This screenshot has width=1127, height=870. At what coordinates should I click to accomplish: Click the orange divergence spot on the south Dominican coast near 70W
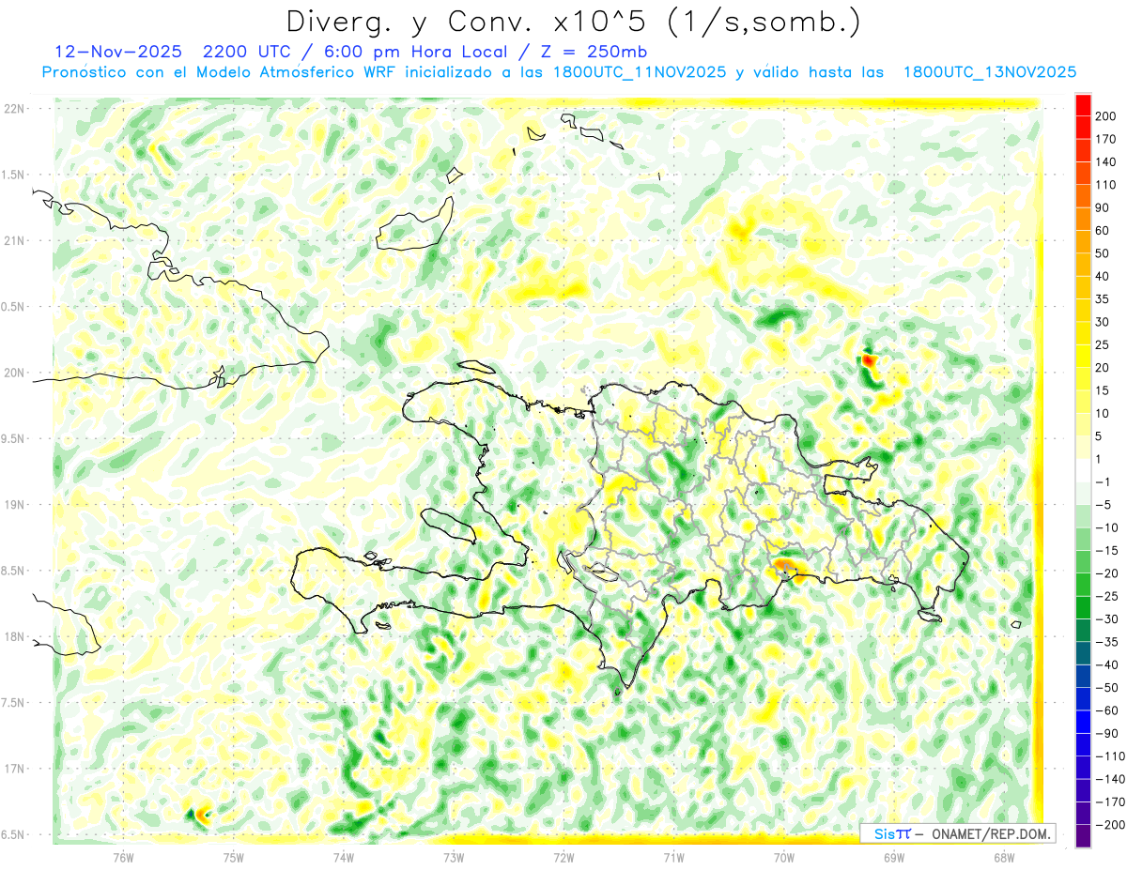click(784, 566)
